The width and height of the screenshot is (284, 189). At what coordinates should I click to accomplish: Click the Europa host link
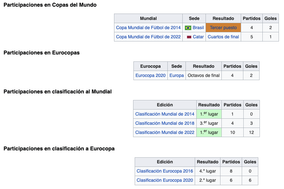(x=177, y=76)
